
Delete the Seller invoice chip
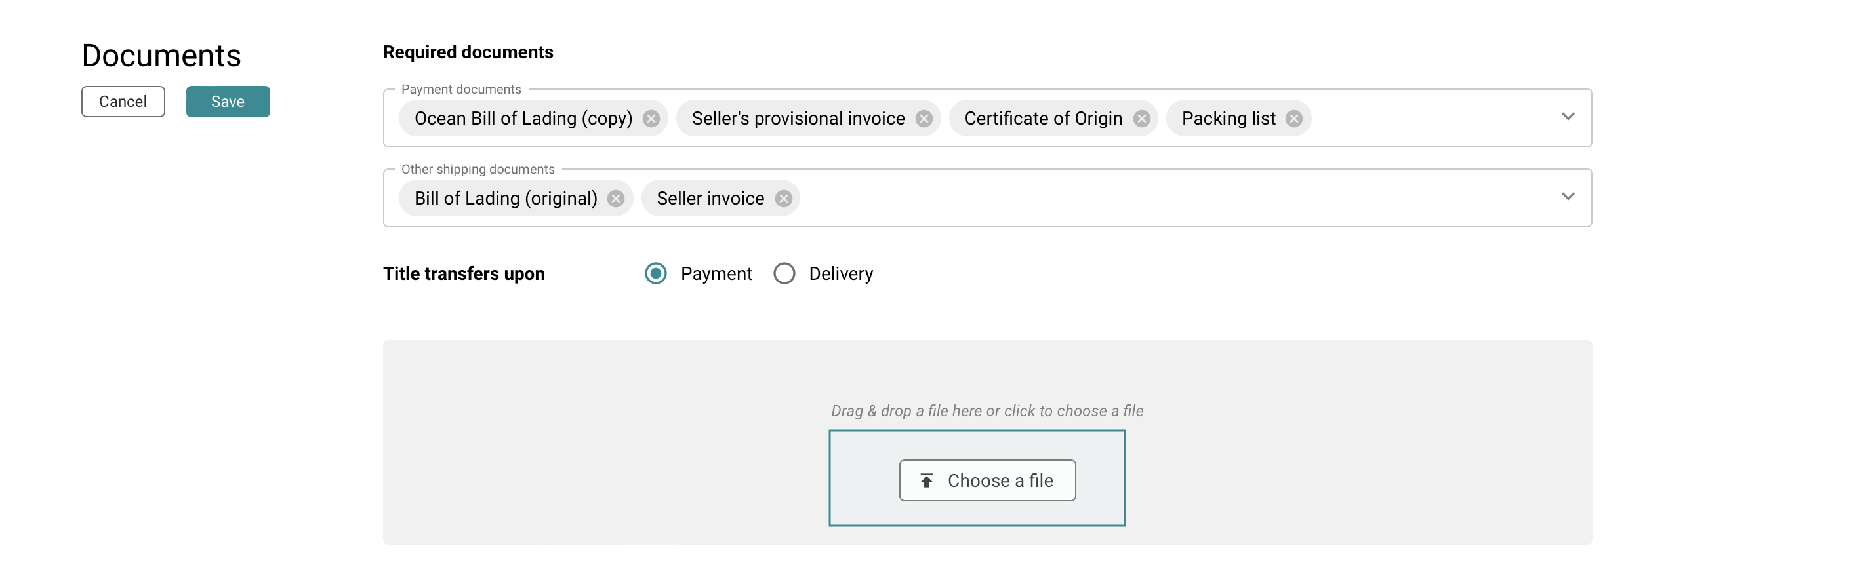[783, 199]
